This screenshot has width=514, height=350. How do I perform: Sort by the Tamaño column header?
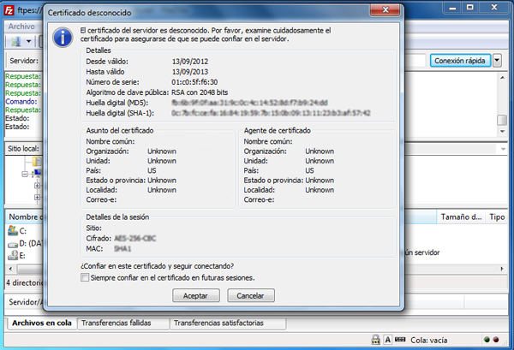pos(461,217)
